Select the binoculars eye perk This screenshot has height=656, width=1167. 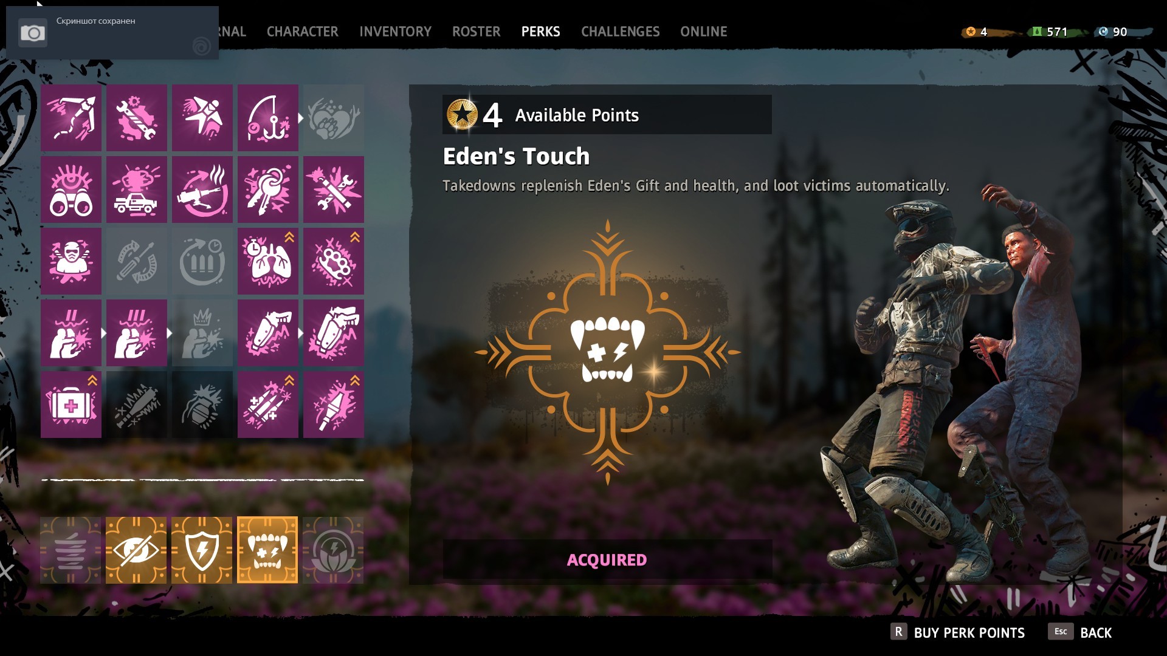click(71, 190)
